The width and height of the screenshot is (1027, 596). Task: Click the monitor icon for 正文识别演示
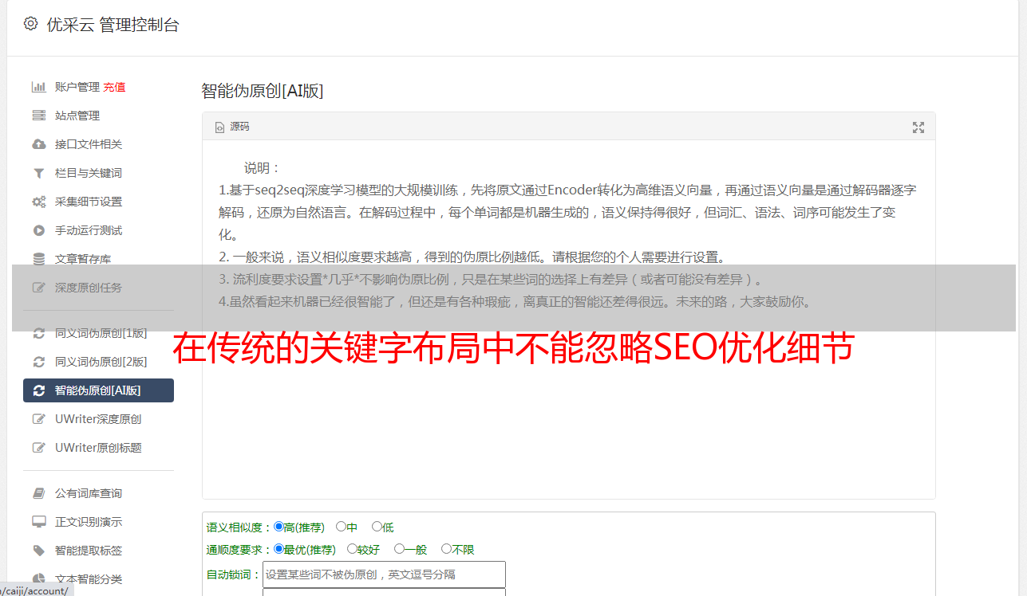coord(38,522)
